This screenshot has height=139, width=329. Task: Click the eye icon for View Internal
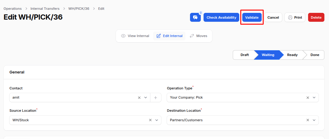coord(123,36)
